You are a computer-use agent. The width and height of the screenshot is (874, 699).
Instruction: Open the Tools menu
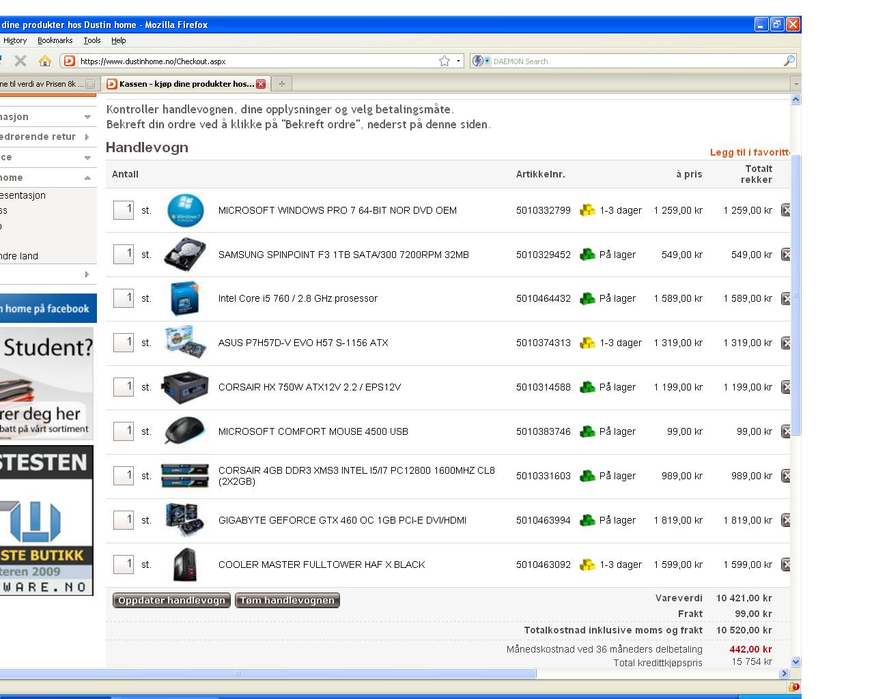92,40
